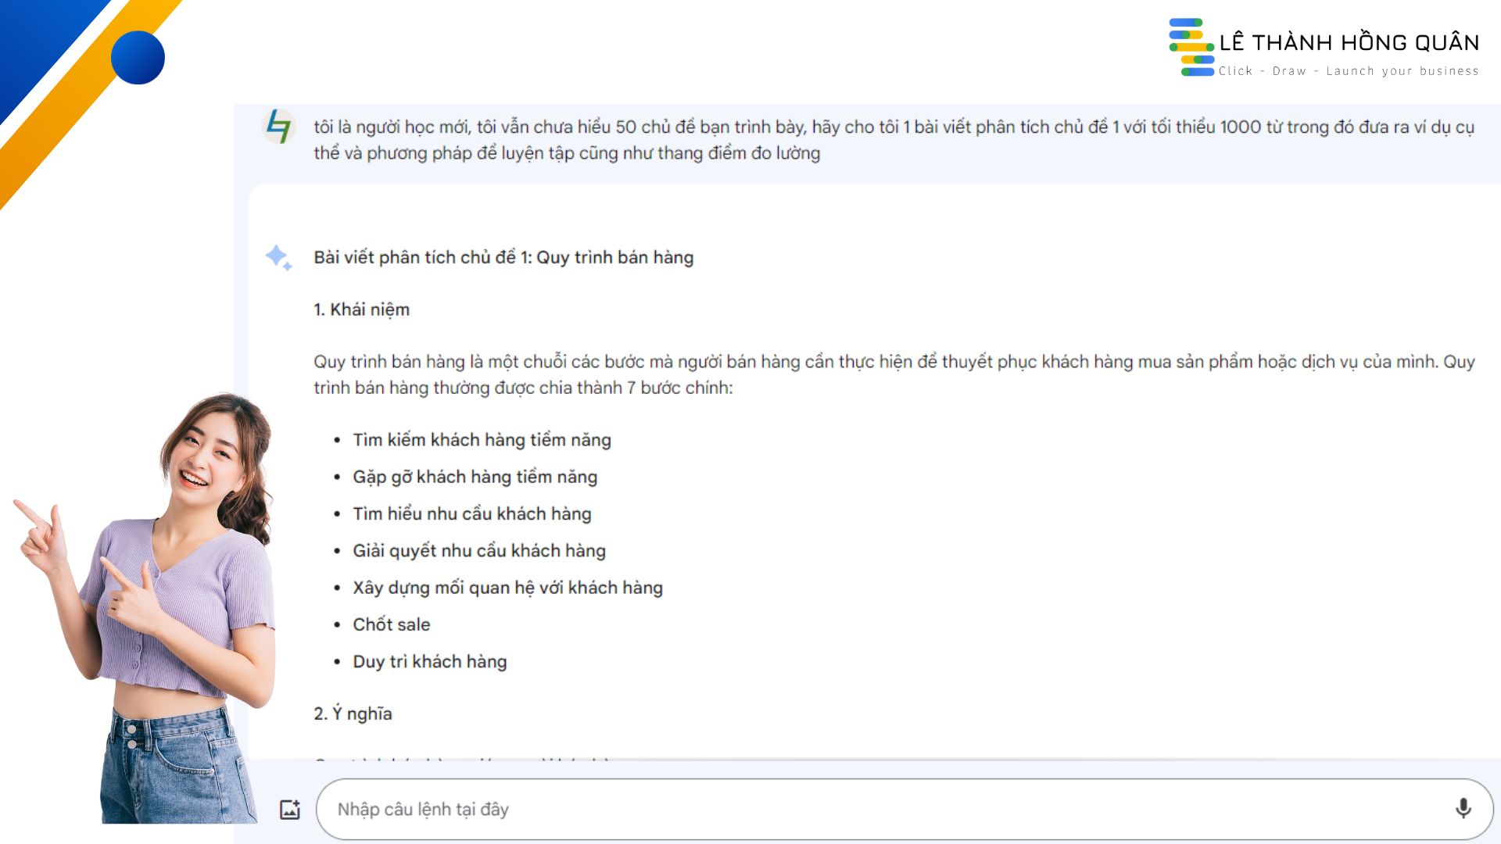Screen dimensions: 1501x844
Task: Click the colorful striped logo icon
Action: [x=1191, y=48]
